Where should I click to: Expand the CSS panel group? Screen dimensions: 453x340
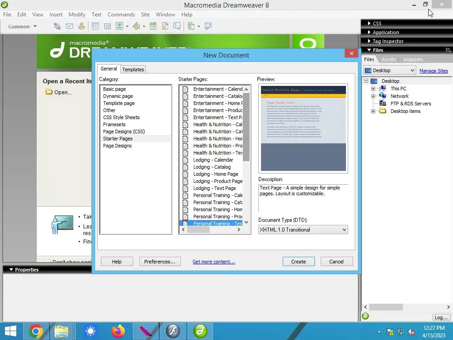click(369, 23)
